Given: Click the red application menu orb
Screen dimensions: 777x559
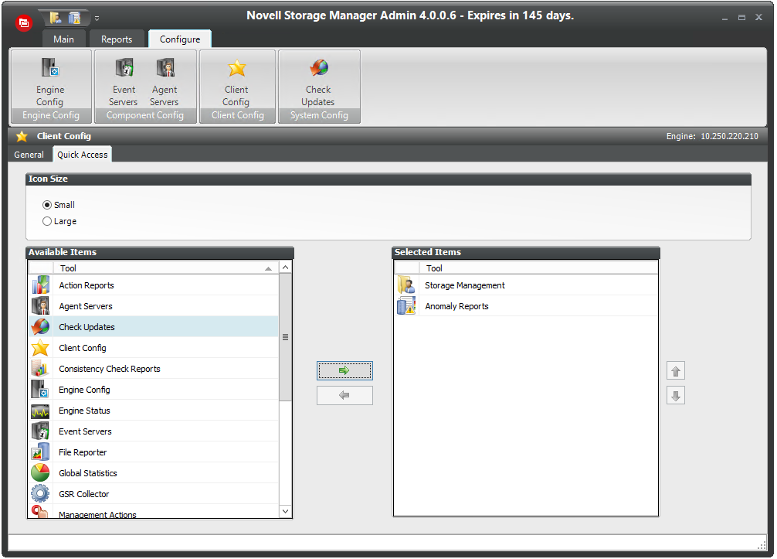Looking at the screenshot, I should pyautogui.click(x=24, y=23).
